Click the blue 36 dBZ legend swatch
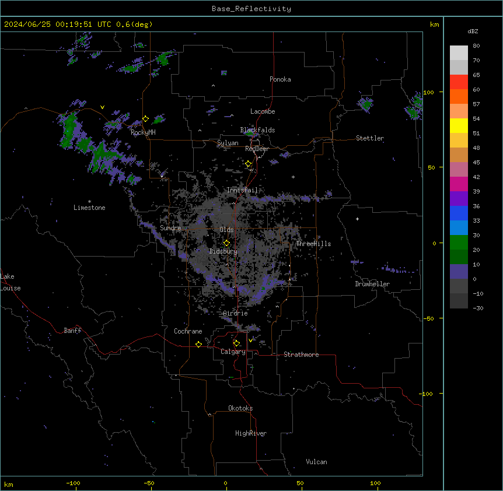 tap(459, 213)
